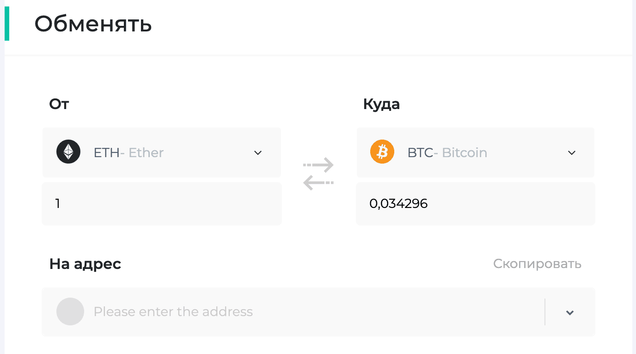Open the BTC- Bitcoin destination selector
Viewport: 636px width, 354px height.
[x=476, y=153]
